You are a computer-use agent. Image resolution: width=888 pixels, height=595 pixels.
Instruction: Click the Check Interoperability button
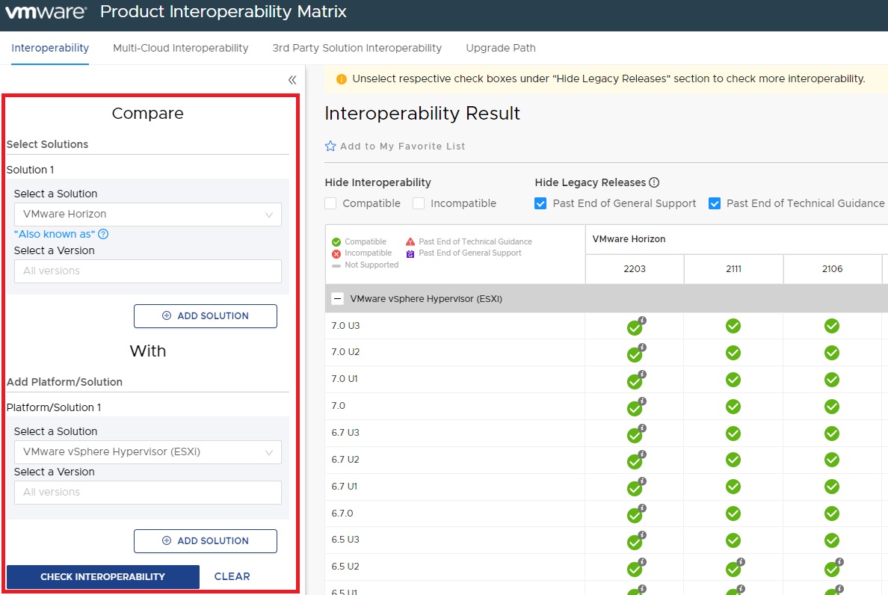(103, 576)
